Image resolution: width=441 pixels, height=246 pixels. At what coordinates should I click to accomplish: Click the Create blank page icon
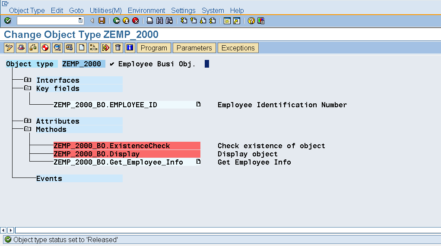pos(81,48)
